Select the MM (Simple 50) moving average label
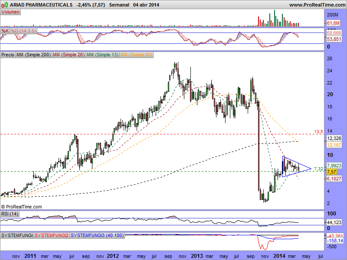This screenshot has width=347, height=260. (x=136, y=55)
